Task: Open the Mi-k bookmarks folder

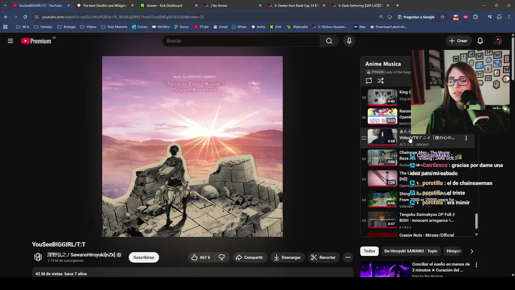Action: 23,27
